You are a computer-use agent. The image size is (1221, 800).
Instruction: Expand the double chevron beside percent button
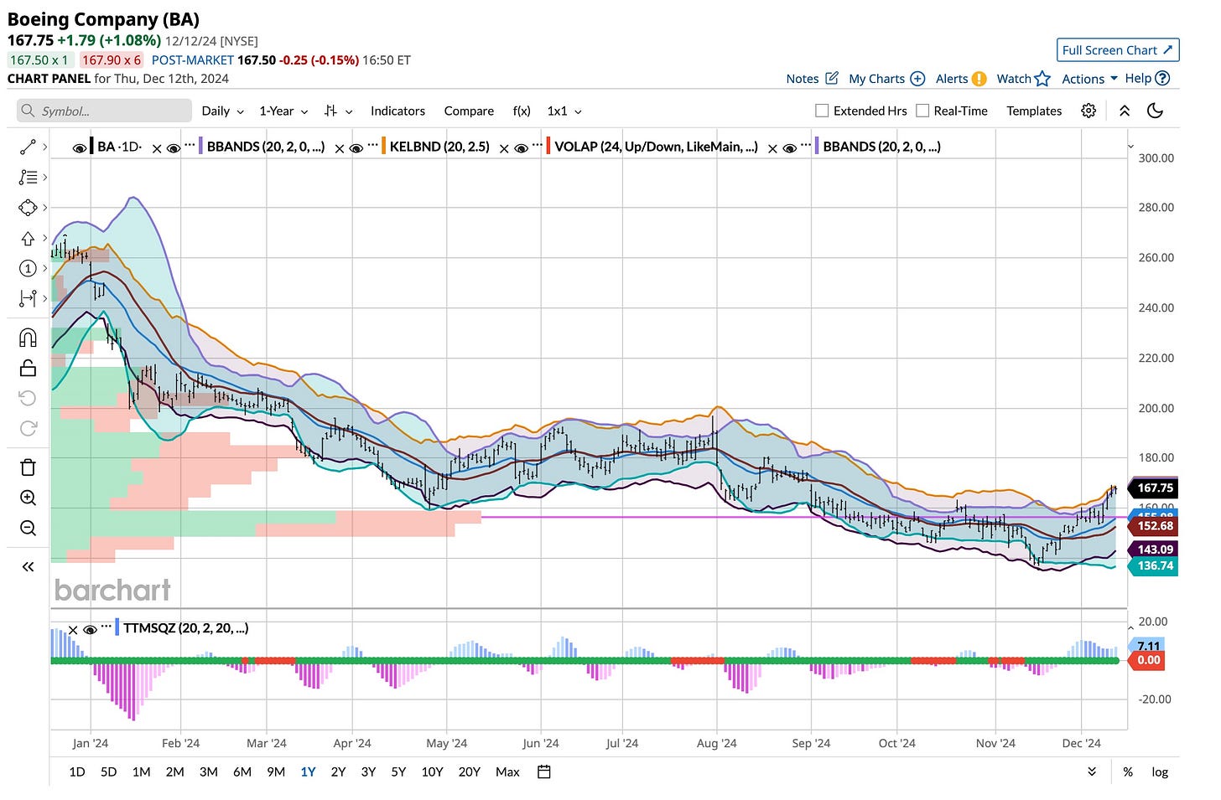(1092, 772)
